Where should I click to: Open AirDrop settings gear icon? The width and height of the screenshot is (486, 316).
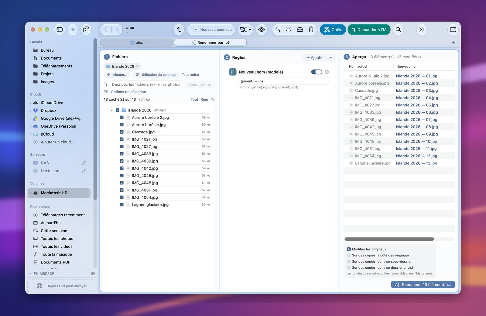coord(93,273)
